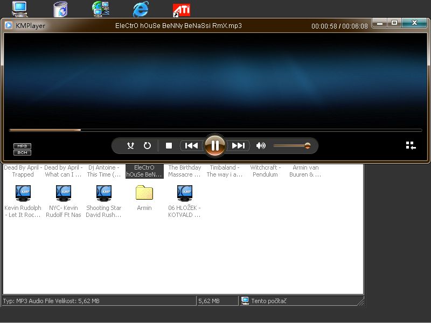The image size is (431, 323).
Task: Click the MP3 format badge
Action: tap(22, 146)
